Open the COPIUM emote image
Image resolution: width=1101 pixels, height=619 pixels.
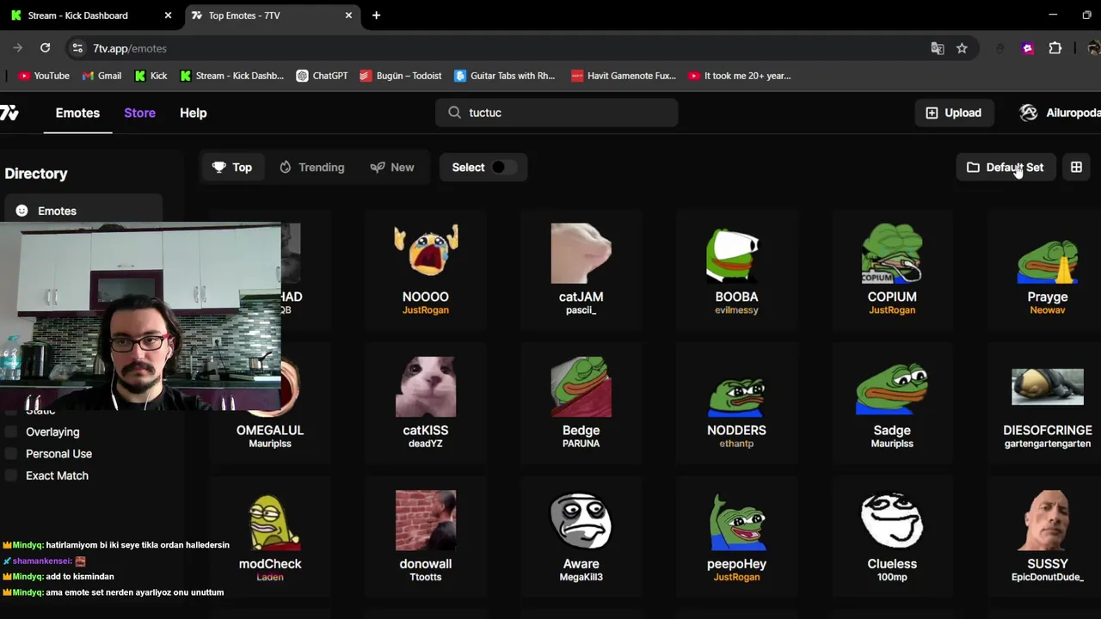click(x=892, y=253)
